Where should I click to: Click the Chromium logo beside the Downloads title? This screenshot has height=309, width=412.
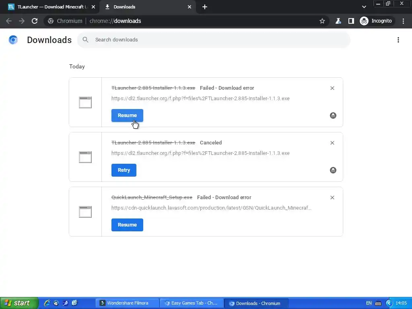point(13,40)
